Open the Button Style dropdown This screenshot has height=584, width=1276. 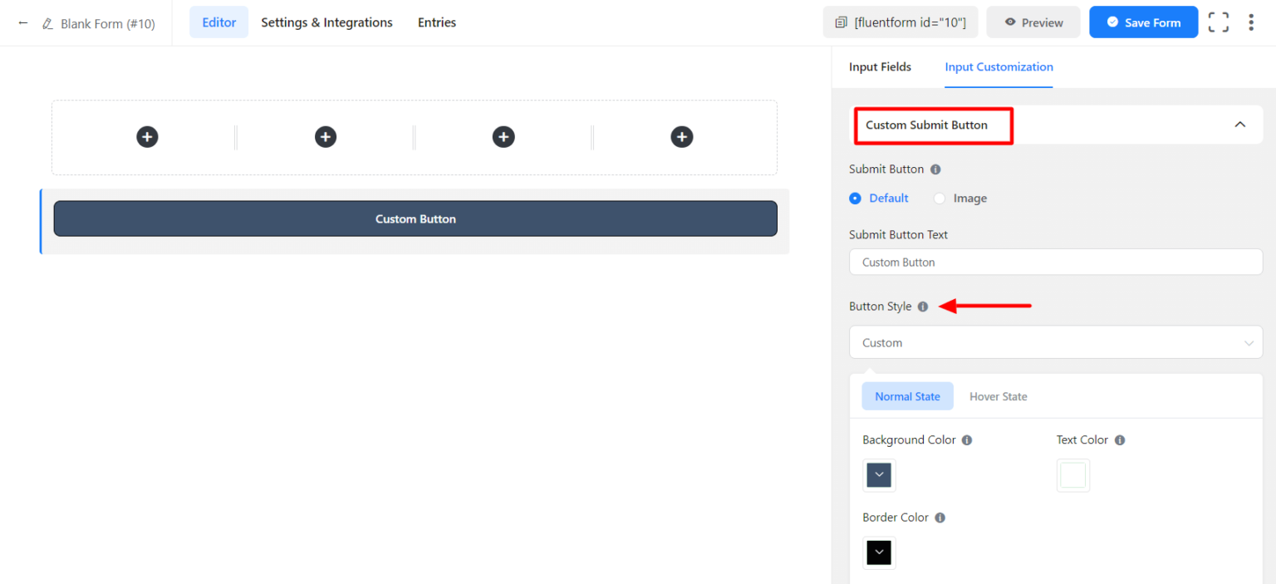pyautogui.click(x=1055, y=342)
